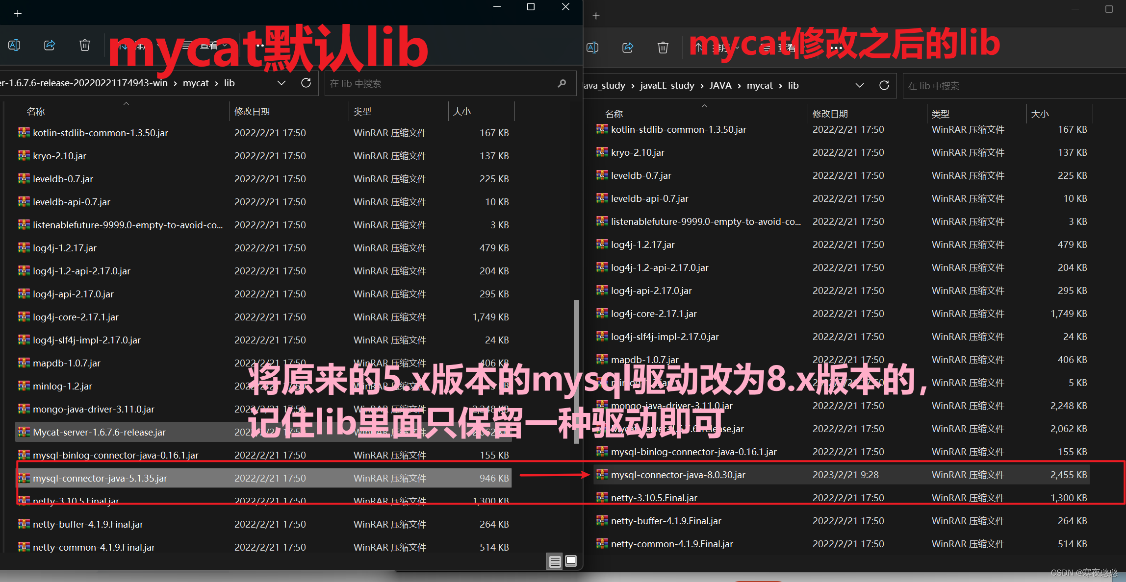Click the Refresh icon beside the left address bar

pos(306,83)
